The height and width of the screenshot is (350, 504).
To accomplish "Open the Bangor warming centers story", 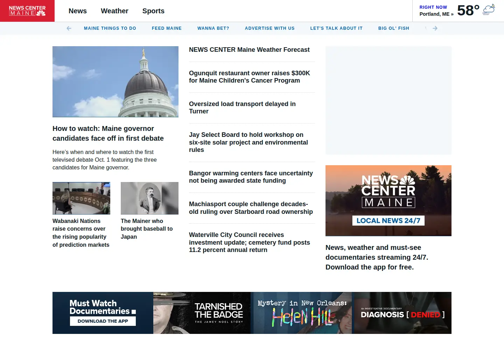I will point(251,177).
